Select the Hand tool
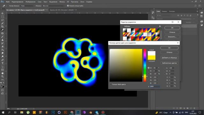 2,73
